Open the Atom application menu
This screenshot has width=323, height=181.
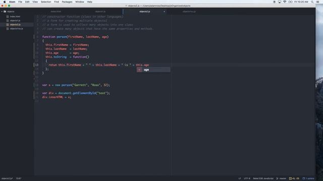coord(12,2)
